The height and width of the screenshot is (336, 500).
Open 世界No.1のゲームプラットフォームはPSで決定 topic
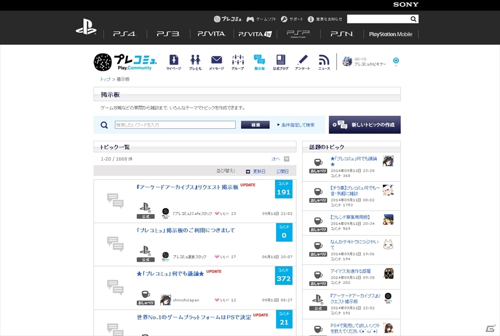(194, 317)
